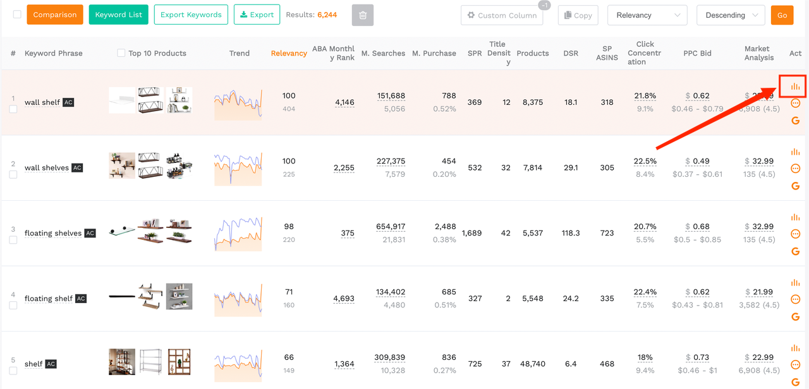Check the wall shelves row checkbox

pos(13,174)
